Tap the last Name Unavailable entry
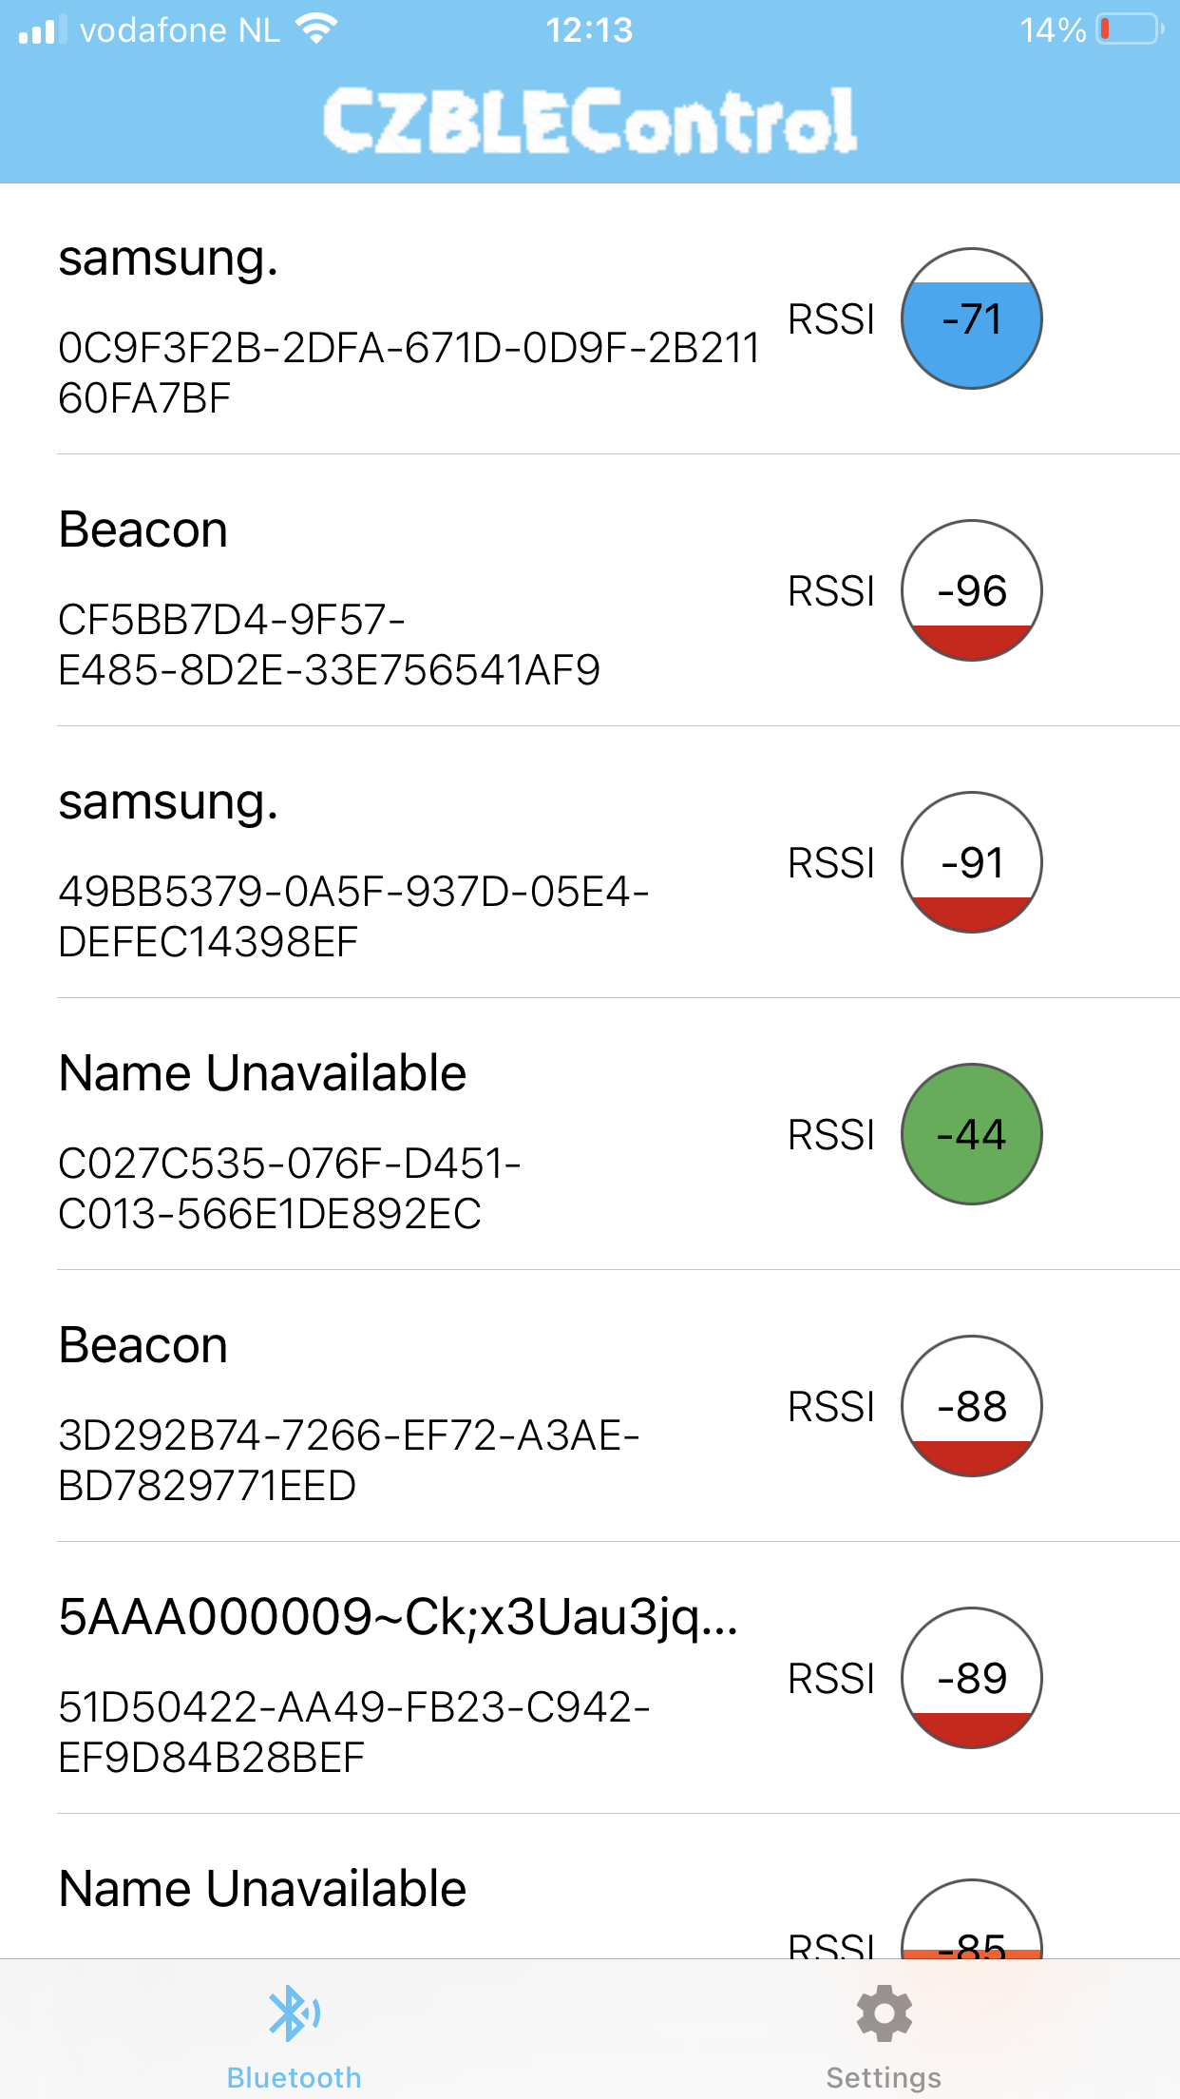1180x2099 pixels. [x=590, y=1887]
